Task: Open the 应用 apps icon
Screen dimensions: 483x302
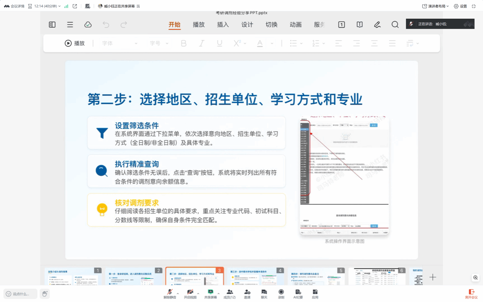Action: coord(315,293)
